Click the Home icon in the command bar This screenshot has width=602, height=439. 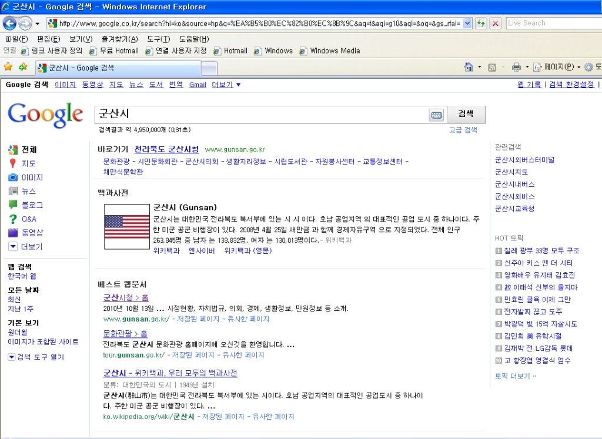pos(469,67)
